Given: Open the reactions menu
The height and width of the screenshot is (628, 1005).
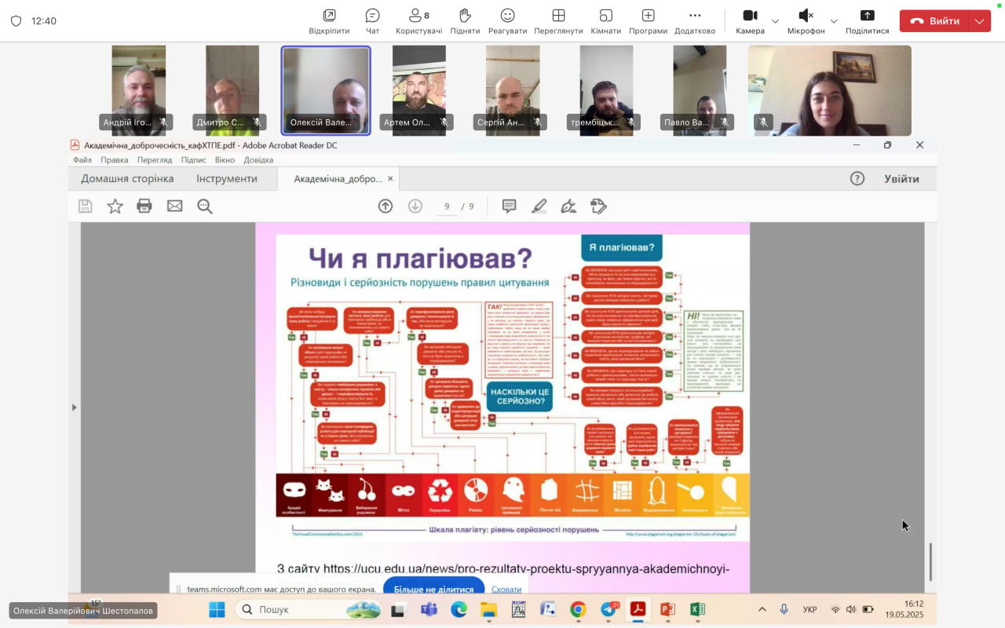Looking at the screenshot, I should point(507,21).
